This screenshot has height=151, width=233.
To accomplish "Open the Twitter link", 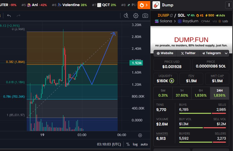I will [188, 53].
